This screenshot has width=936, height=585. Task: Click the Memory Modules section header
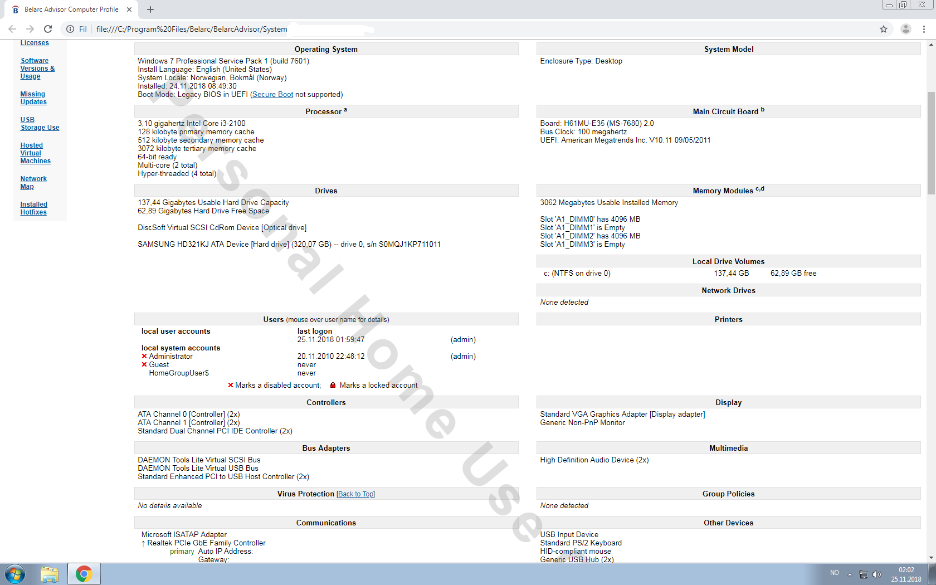(x=728, y=191)
